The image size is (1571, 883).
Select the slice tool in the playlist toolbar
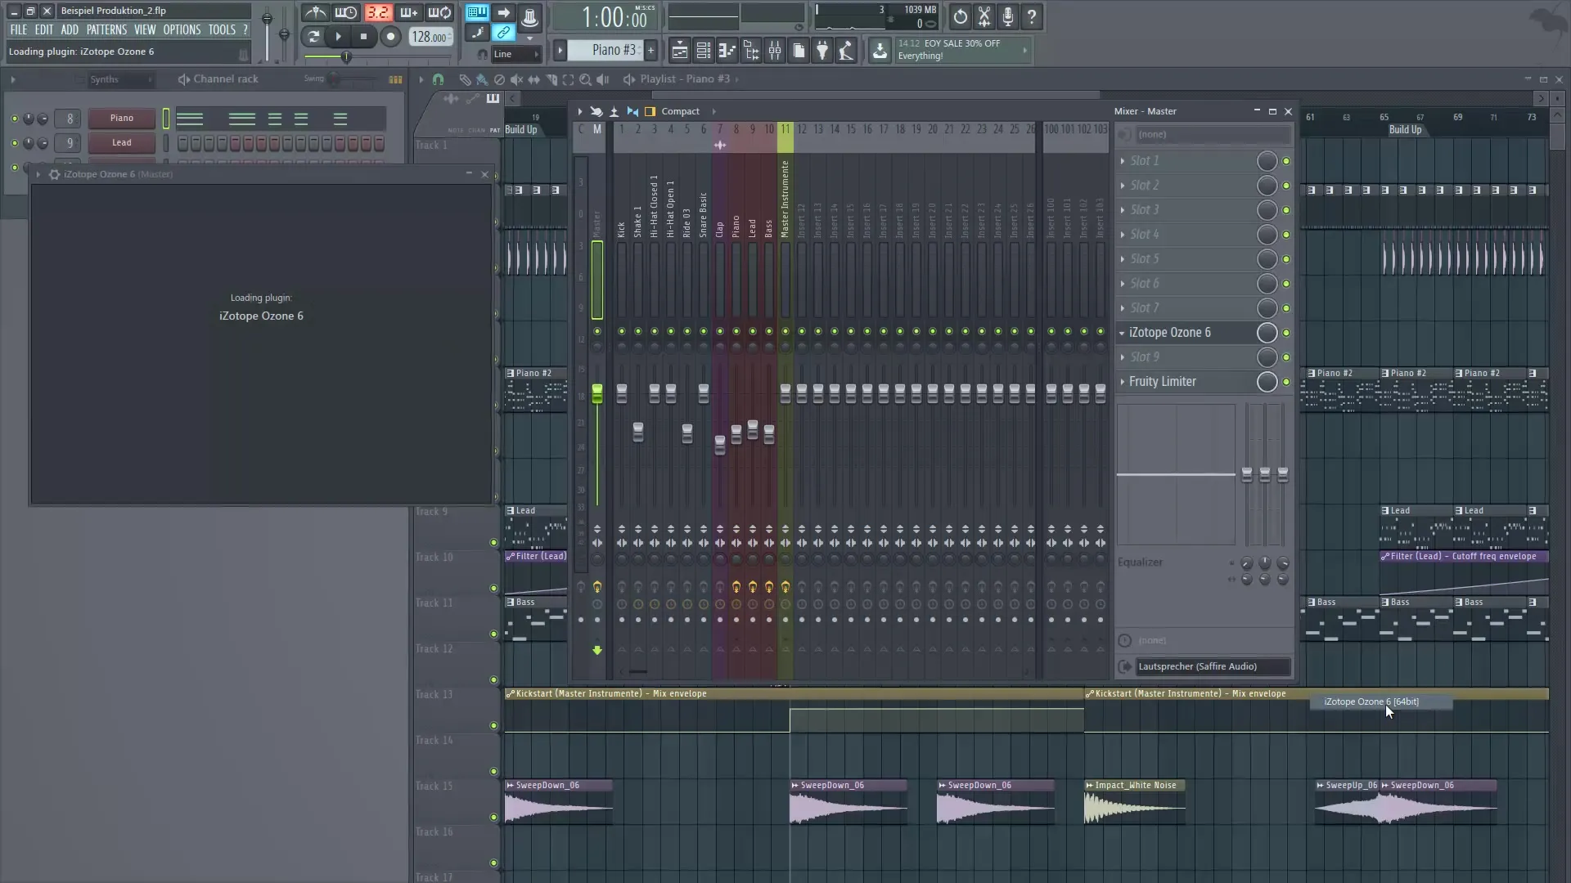click(552, 79)
